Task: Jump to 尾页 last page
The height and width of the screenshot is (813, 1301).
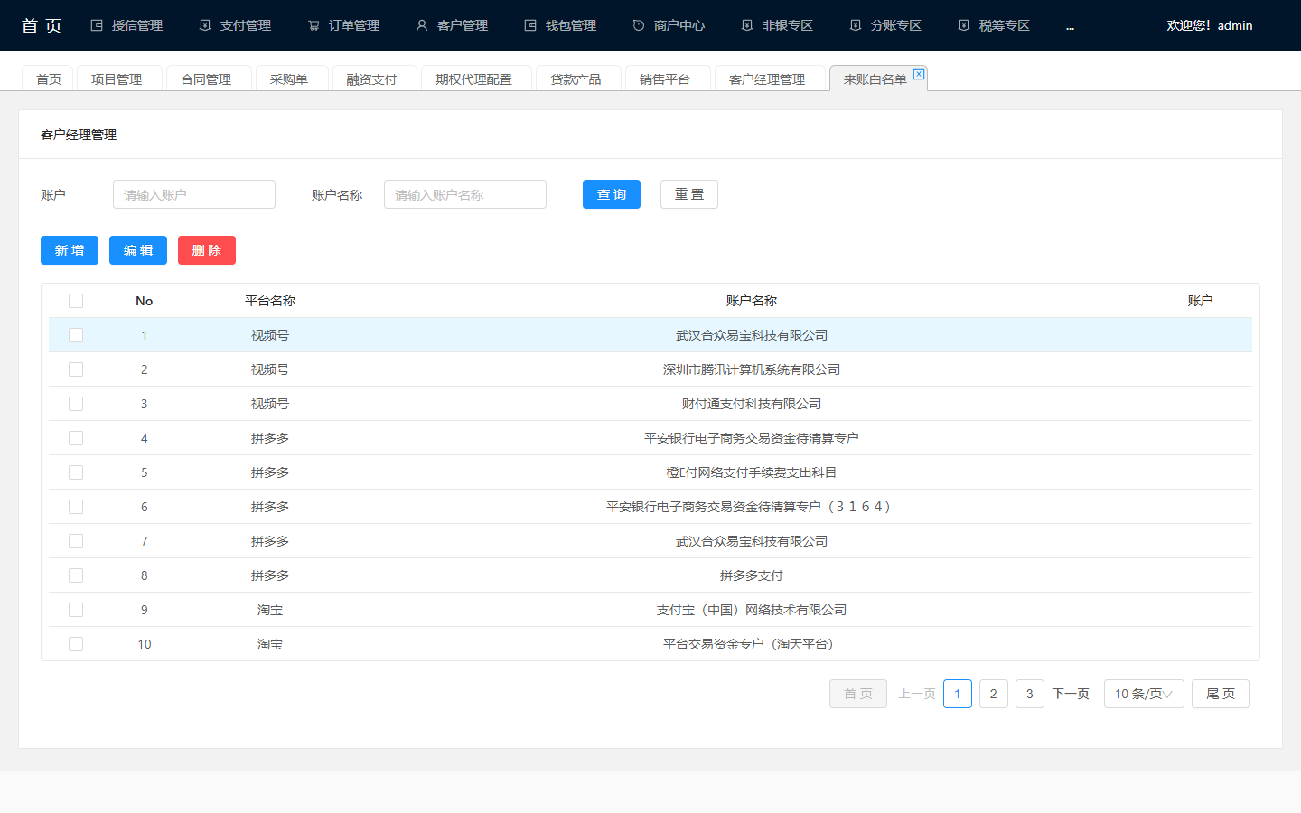Action: pyautogui.click(x=1221, y=694)
